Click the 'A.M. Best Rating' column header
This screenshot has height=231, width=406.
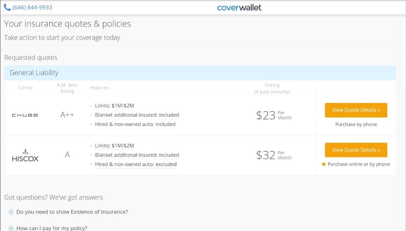(x=67, y=88)
